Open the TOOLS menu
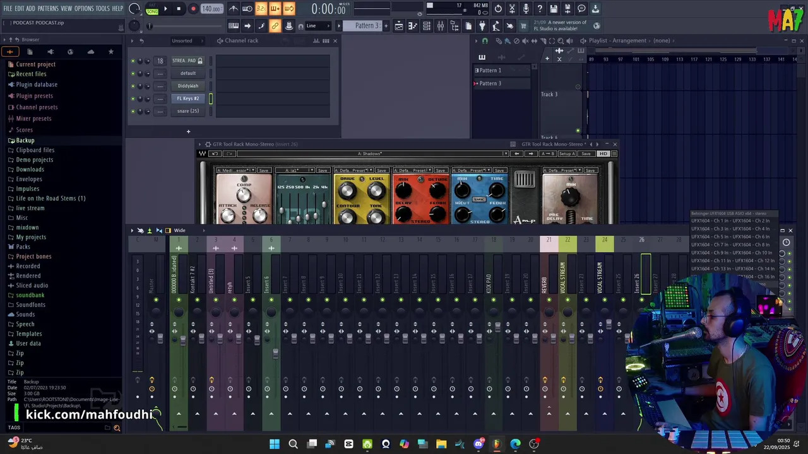This screenshot has width=808, height=454. tap(103, 8)
